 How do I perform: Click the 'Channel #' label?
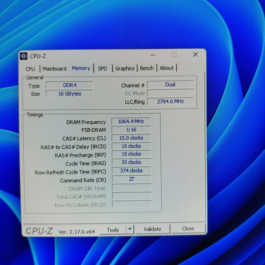click(133, 85)
